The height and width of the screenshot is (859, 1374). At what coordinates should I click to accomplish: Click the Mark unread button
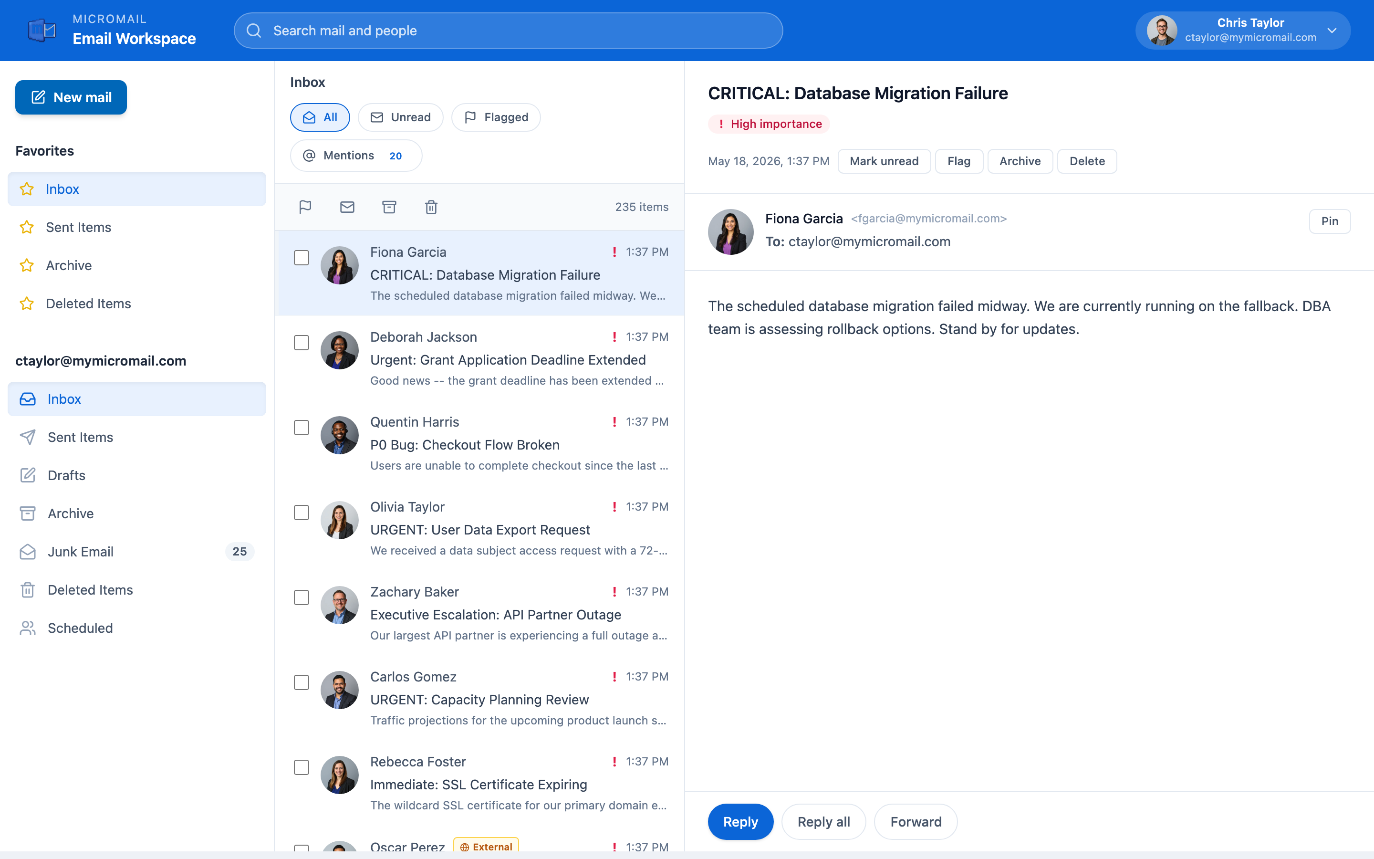click(x=884, y=161)
